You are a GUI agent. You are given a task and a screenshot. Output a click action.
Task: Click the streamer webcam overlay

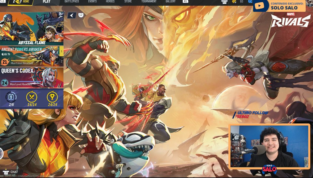click(269, 147)
